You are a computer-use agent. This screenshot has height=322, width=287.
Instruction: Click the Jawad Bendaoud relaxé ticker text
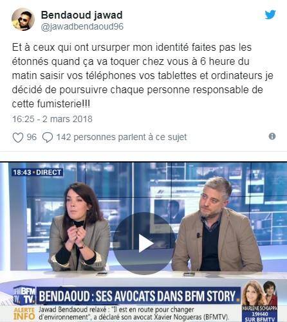pyautogui.click(x=134, y=313)
